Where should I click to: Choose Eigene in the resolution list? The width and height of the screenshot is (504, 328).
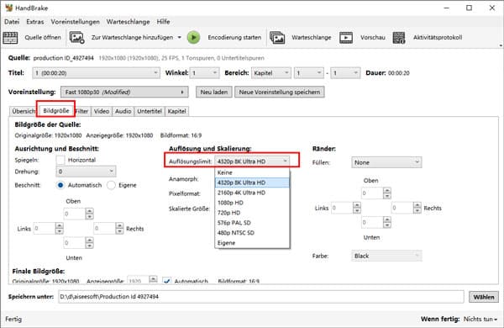pos(252,243)
